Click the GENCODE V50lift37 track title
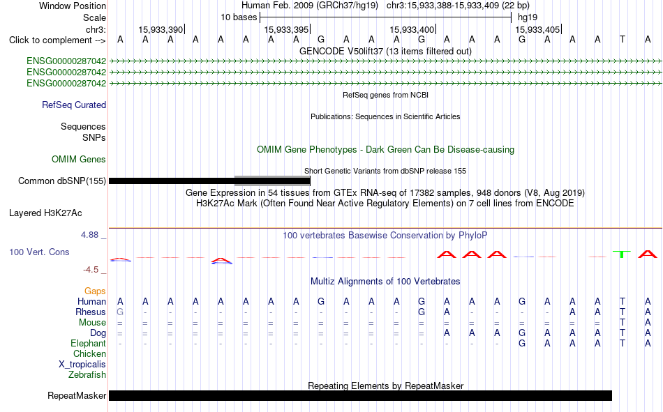663x412 pixels. click(386, 51)
